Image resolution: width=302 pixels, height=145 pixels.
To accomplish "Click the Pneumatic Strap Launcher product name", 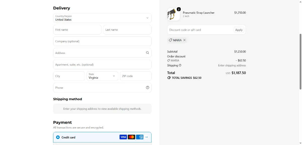I will 199,13.
